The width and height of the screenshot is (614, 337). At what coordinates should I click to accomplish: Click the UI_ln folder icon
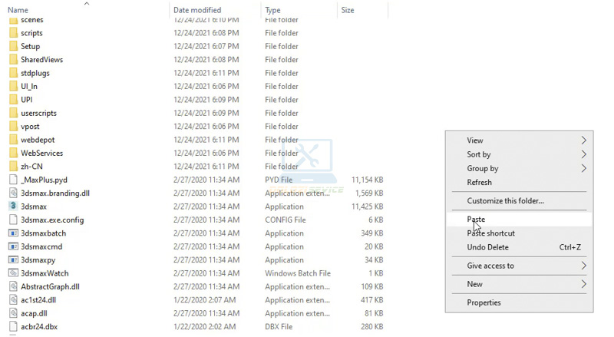point(13,86)
